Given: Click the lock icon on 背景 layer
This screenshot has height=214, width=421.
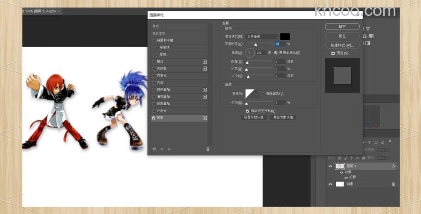Looking at the screenshot, I should (x=393, y=184).
